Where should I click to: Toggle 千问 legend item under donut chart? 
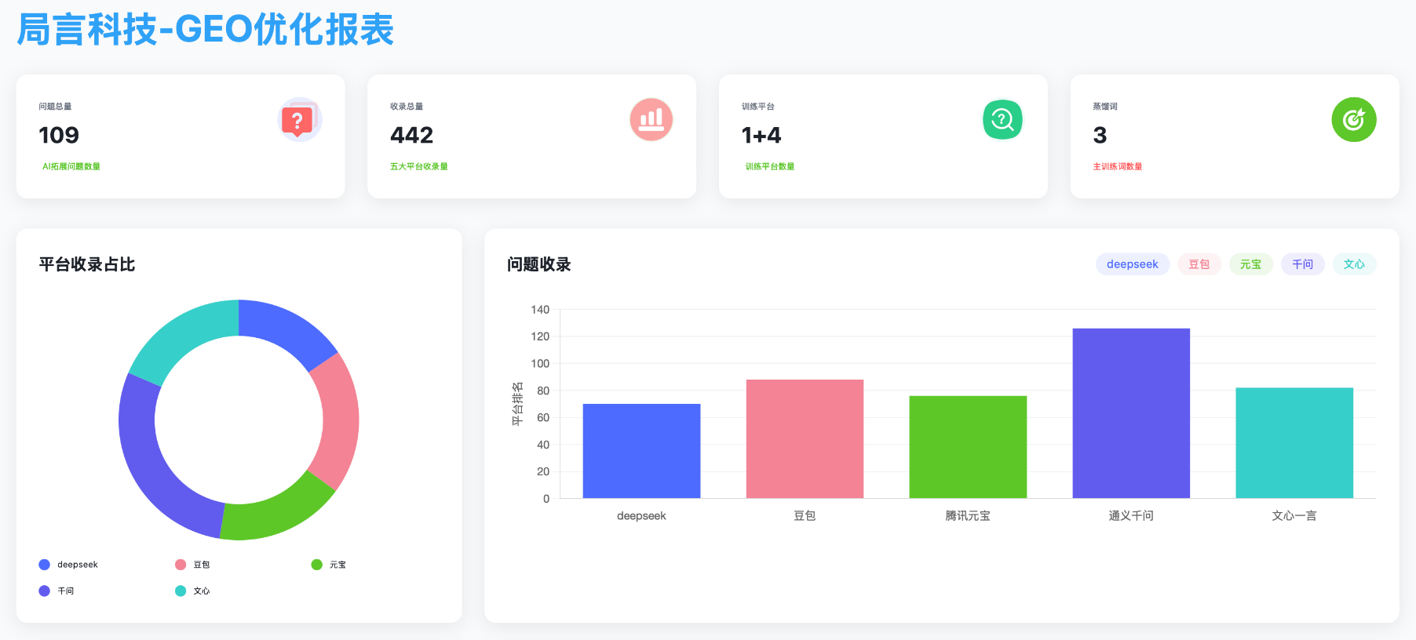57,591
